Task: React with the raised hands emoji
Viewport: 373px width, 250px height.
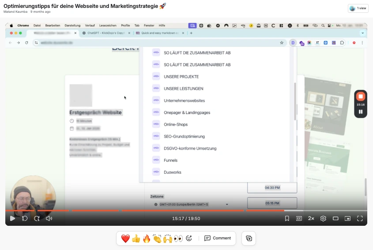Action: click(x=168, y=239)
